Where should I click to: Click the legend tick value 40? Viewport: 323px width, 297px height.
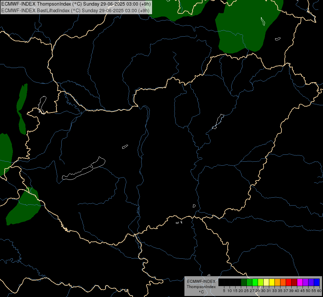297,291
